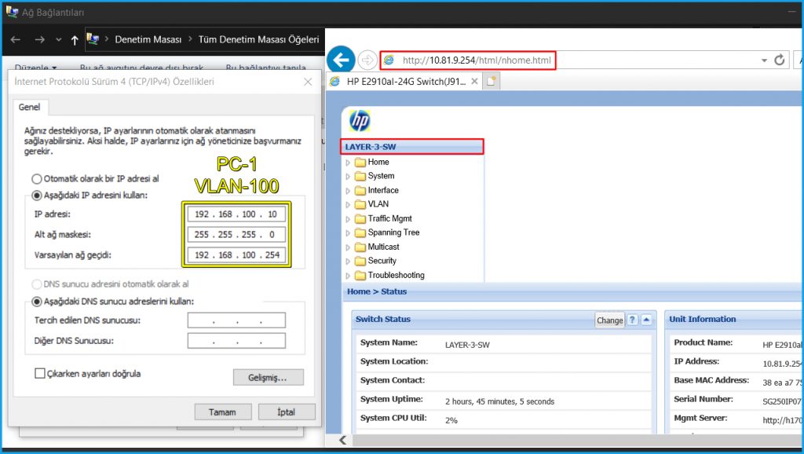Expand the Traffic Mgmt folder node
Screen dimensions: 804x454
(x=348, y=219)
